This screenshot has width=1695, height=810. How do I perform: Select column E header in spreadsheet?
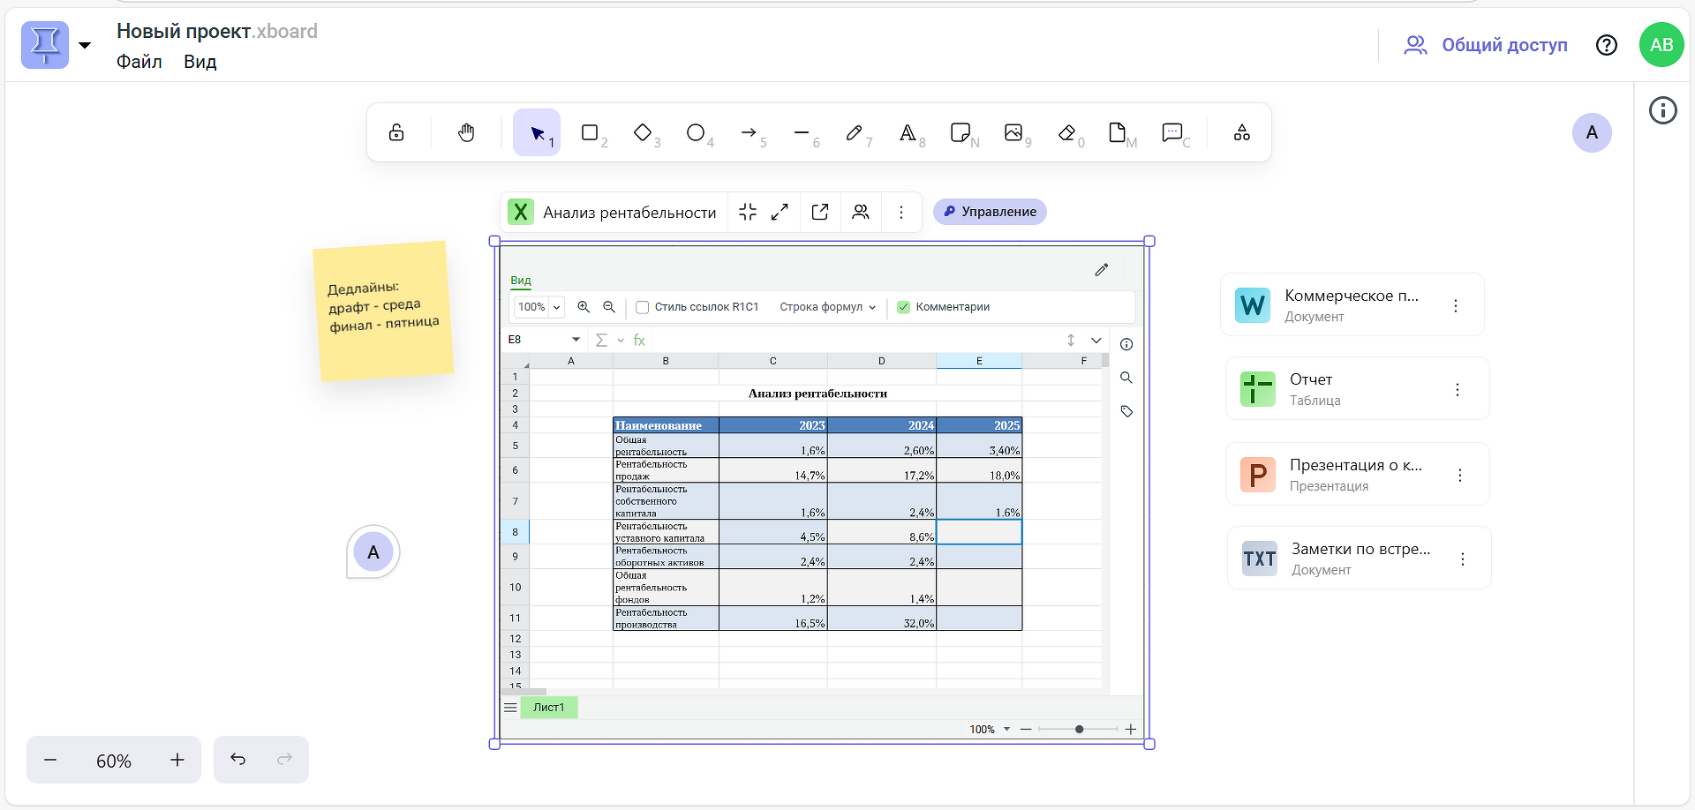pos(979,361)
